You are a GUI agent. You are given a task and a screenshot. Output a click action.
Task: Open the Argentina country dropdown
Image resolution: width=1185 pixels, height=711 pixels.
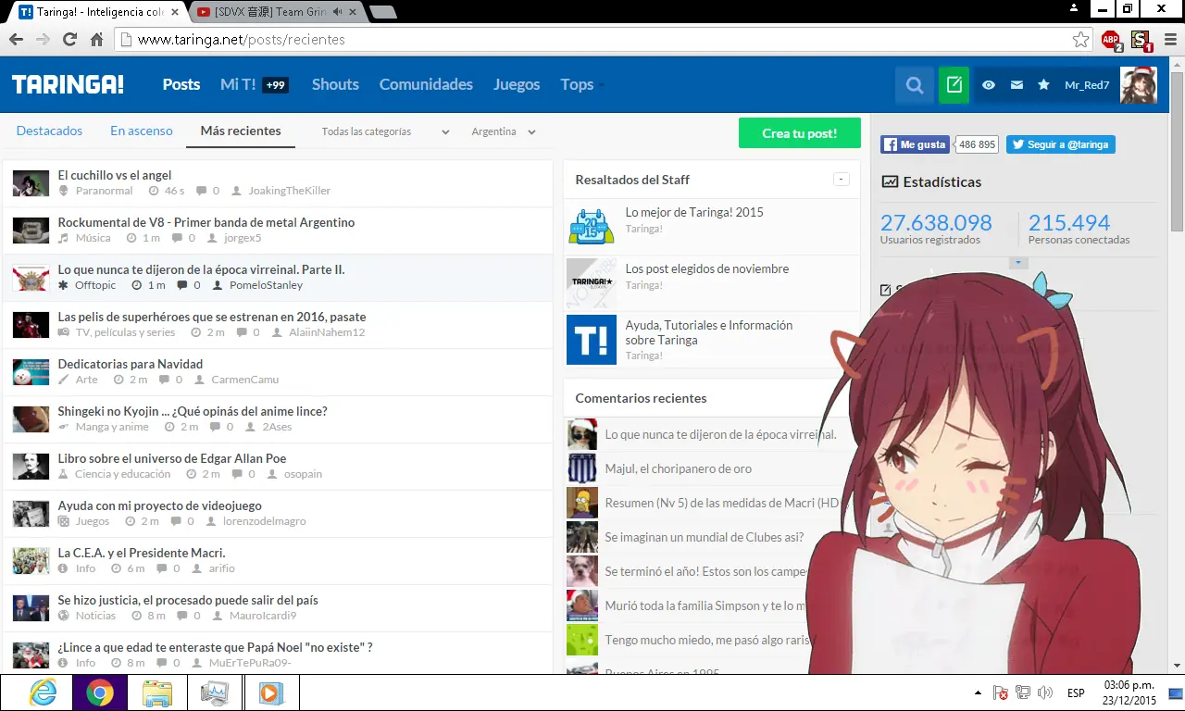[x=504, y=131]
